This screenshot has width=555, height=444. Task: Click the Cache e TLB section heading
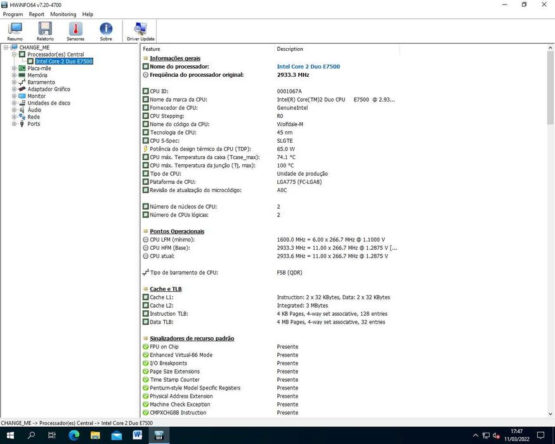(x=166, y=289)
